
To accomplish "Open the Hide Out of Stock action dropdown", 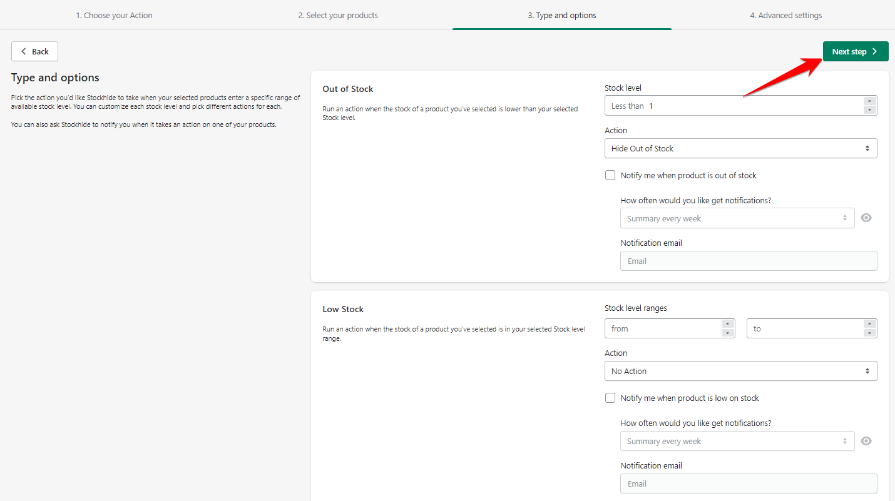I will coord(740,149).
